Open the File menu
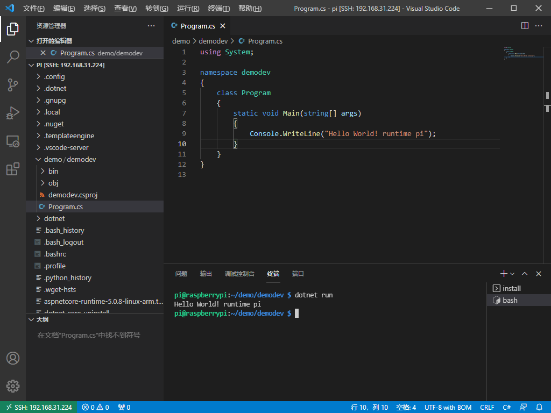Image resolution: width=551 pixels, height=413 pixels. click(x=33, y=9)
